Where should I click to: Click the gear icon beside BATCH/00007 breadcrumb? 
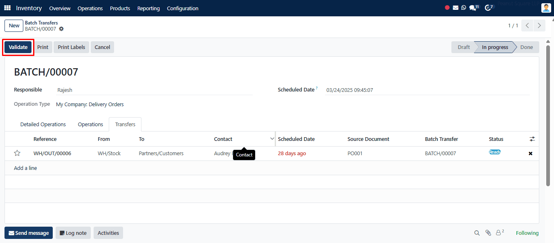(61, 29)
